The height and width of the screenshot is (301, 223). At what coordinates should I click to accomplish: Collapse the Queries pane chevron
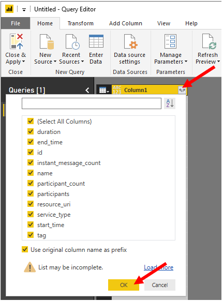click(87, 90)
